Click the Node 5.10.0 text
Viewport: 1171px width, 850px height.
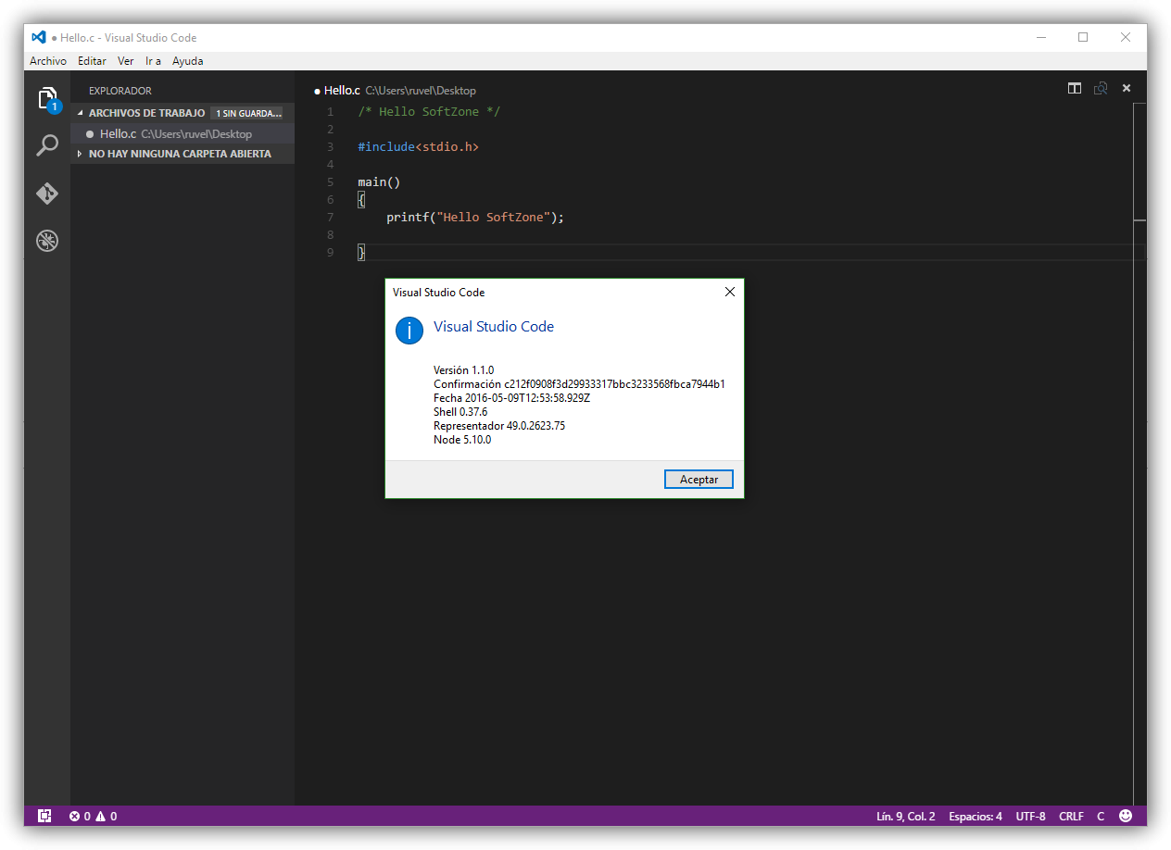[461, 439]
